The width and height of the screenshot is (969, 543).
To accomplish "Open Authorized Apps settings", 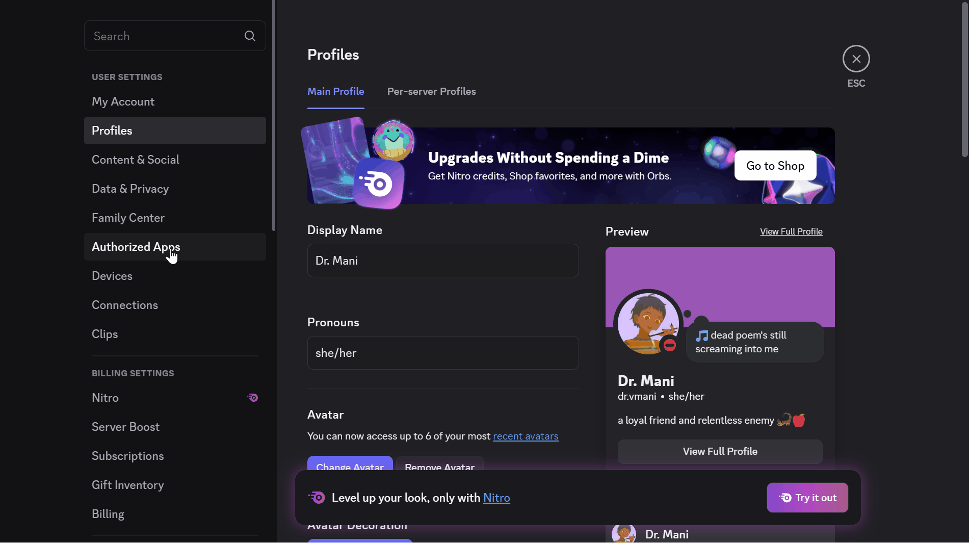I will click(135, 247).
